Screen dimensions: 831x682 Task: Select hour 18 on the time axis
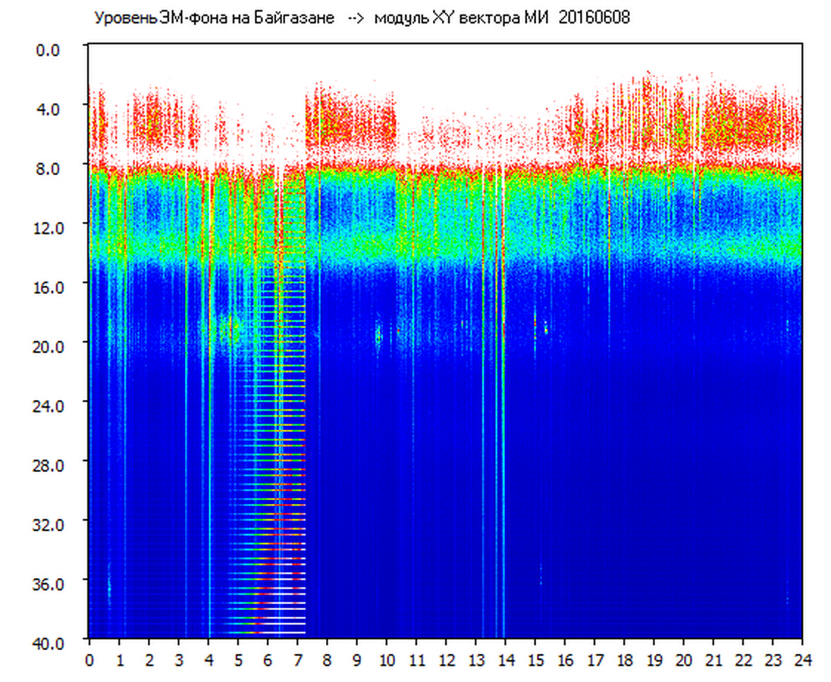[624, 660]
